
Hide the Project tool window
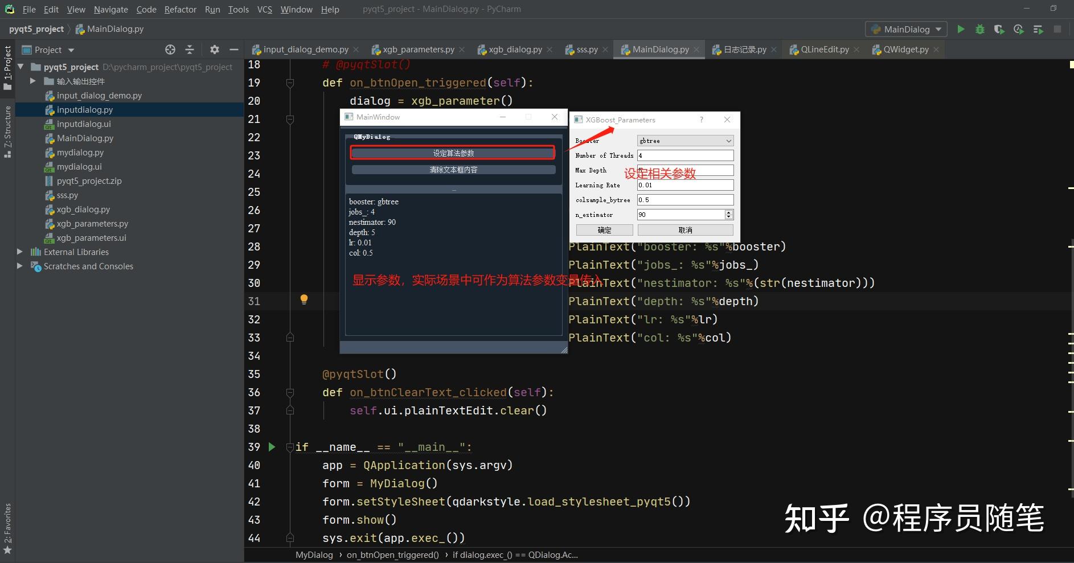pos(233,50)
